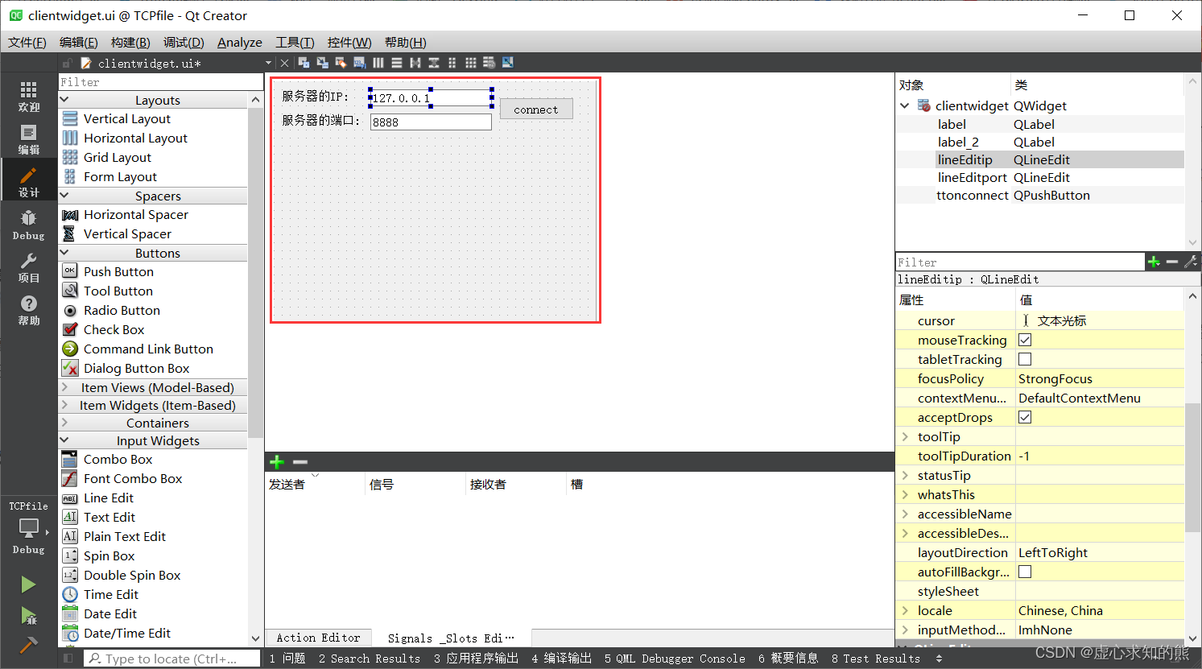The width and height of the screenshot is (1202, 669).
Task: Select Edit Widgets mode in toolbar
Action: (x=304, y=63)
